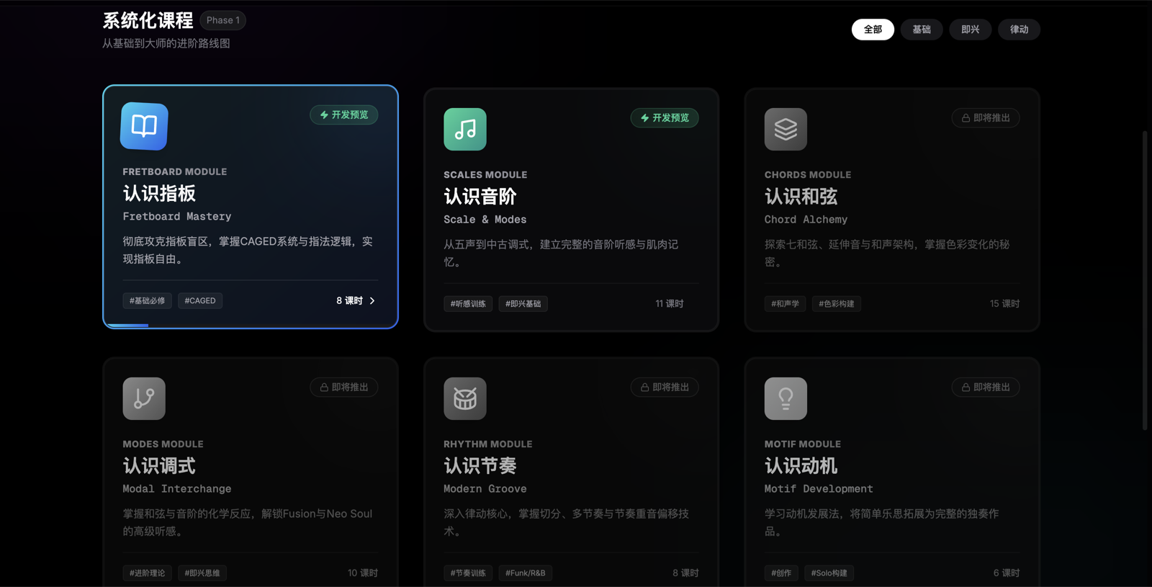Image resolution: width=1152 pixels, height=587 pixels.
Task: Switch to the 基础 filter tab
Action: coord(922,30)
